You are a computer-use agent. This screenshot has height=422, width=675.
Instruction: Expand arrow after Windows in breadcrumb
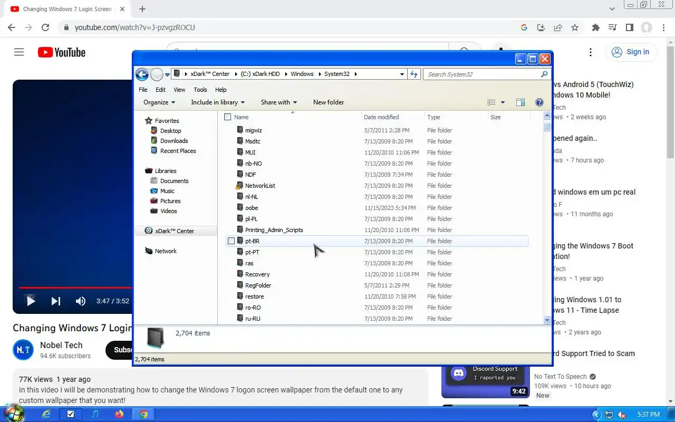pos(319,74)
